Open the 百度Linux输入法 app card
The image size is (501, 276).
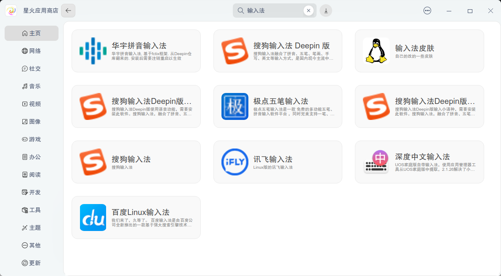(x=136, y=217)
